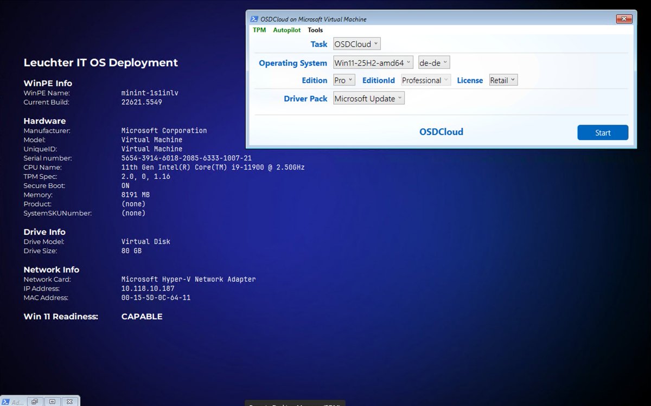Image resolution: width=651 pixels, height=406 pixels.
Task: Click the Drive Size value 80 GB
Action: 131,251
